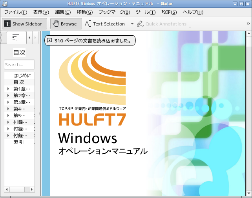Screen dimensions: 252x198
Task: Open the 設定(S) menu
Action: pos(169,12)
